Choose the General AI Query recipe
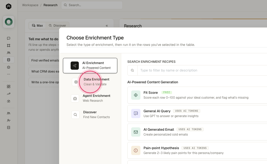The width and height of the screenshot is (267, 164). (197, 114)
